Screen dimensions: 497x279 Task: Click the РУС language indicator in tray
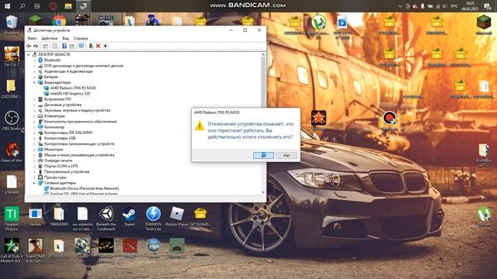[x=454, y=6]
